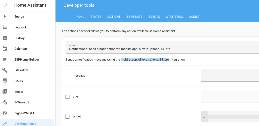Click the Zigbee2MQTT circular icon
259x126 pixels.
click(x=5, y=113)
